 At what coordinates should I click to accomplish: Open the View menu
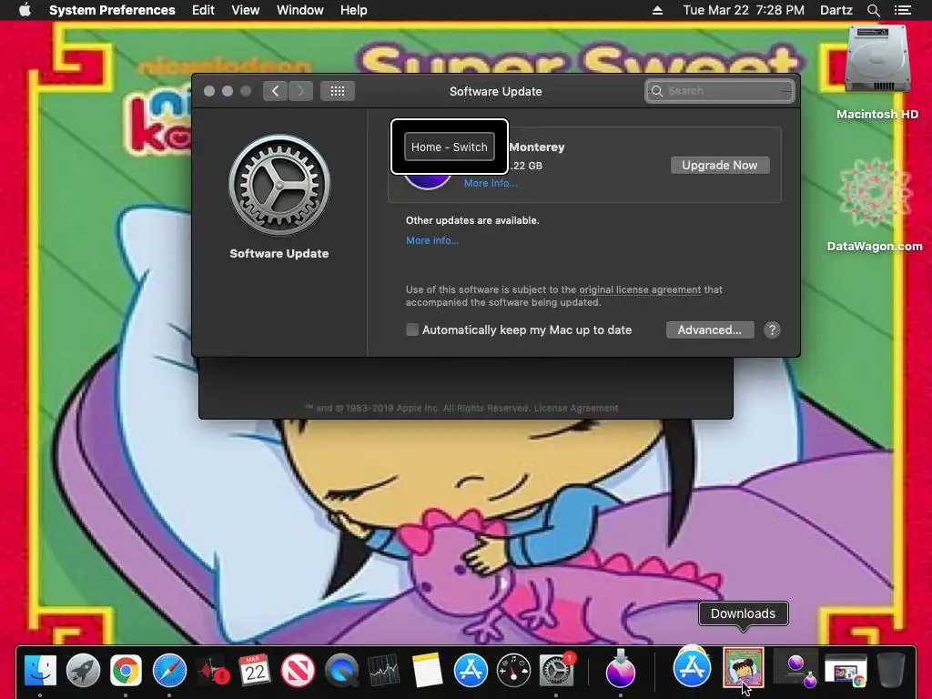(246, 10)
